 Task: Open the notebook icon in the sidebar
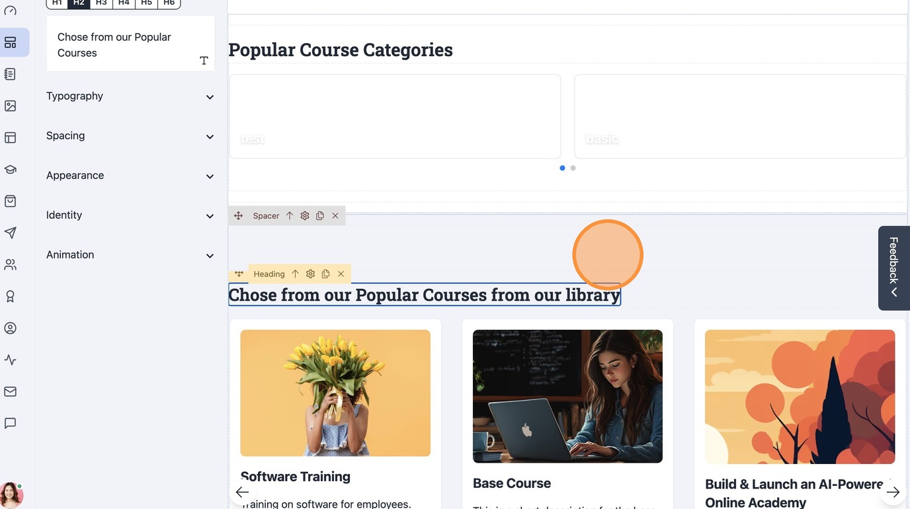(x=10, y=74)
